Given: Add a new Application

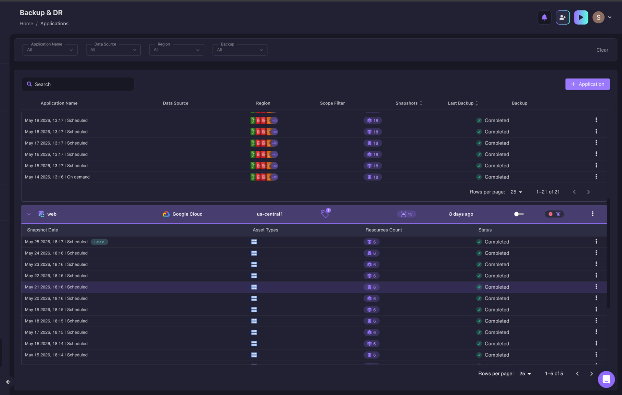Looking at the screenshot, I should pos(587,84).
